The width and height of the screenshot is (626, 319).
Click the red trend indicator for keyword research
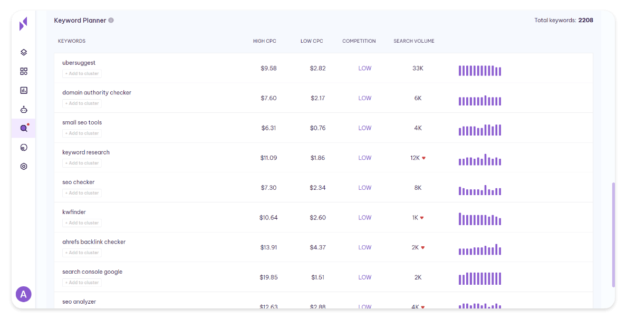423,158
